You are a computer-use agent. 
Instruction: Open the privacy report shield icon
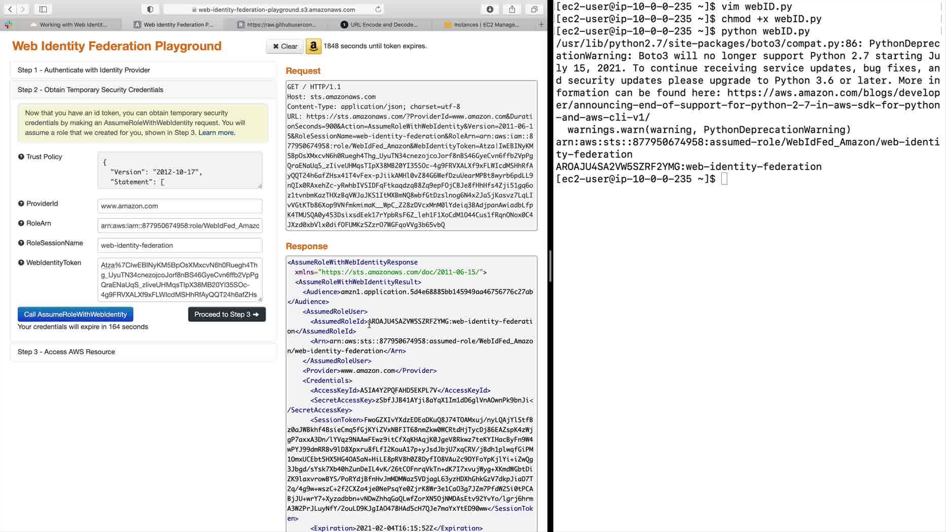tap(150, 9)
